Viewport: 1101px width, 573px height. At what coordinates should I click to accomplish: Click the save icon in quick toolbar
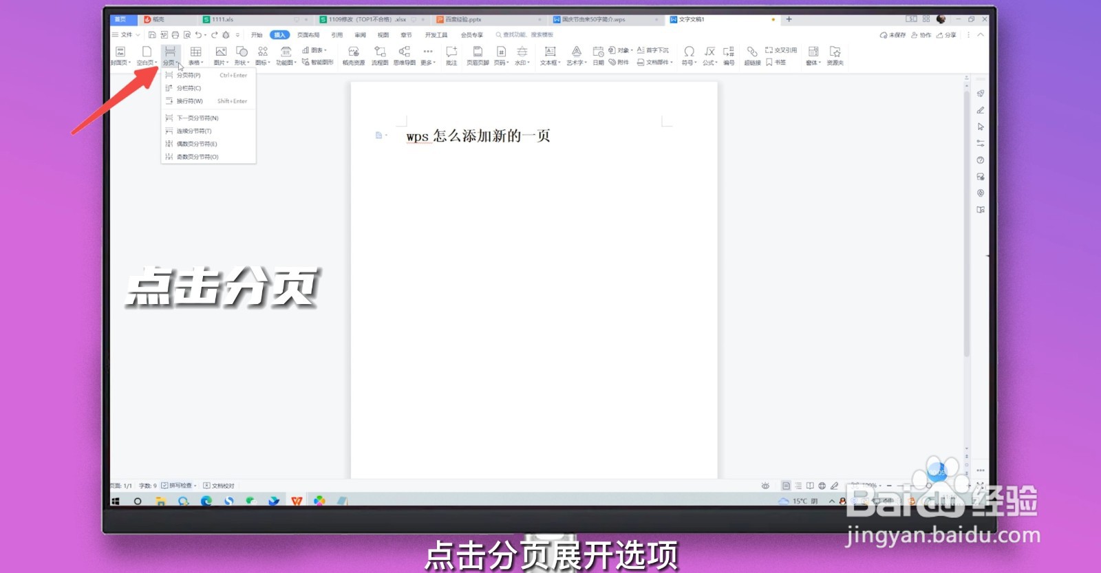[152, 34]
